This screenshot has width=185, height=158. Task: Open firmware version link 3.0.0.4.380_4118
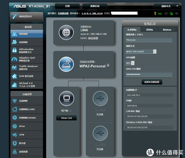click(x=92, y=13)
